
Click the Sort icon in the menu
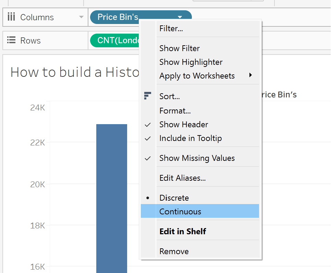pyautogui.click(x=148, y=96)
